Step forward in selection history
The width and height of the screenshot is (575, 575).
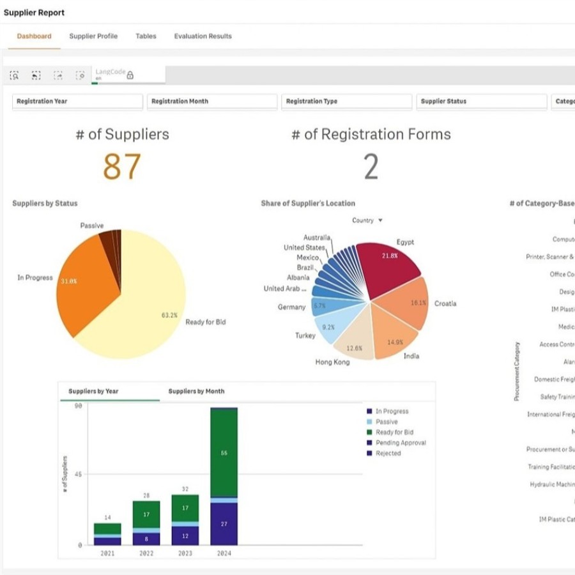(58, 75)
